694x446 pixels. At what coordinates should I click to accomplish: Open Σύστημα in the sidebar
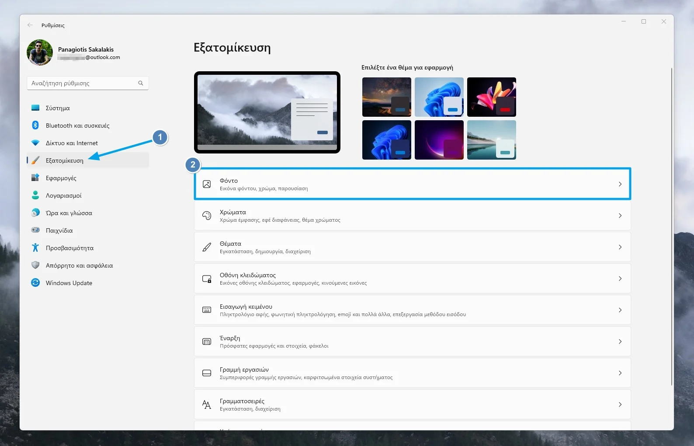point(58,108)
